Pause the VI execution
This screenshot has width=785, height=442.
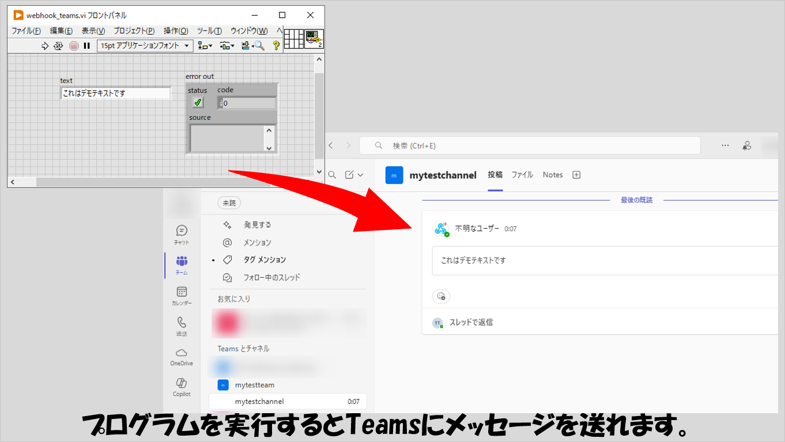(86, 46)
